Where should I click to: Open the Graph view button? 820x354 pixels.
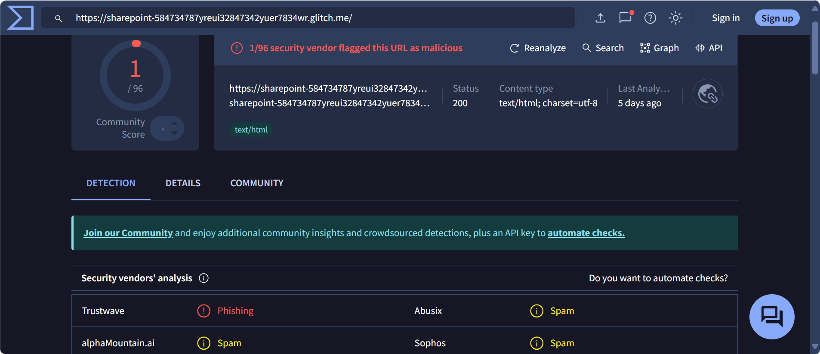click(x=660, y=48)
